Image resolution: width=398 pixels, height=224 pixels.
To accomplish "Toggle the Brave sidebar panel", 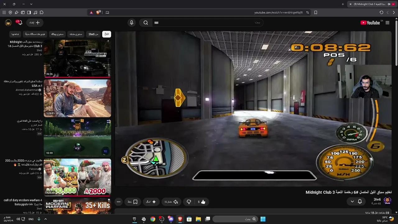I will [x=29, y=12].
